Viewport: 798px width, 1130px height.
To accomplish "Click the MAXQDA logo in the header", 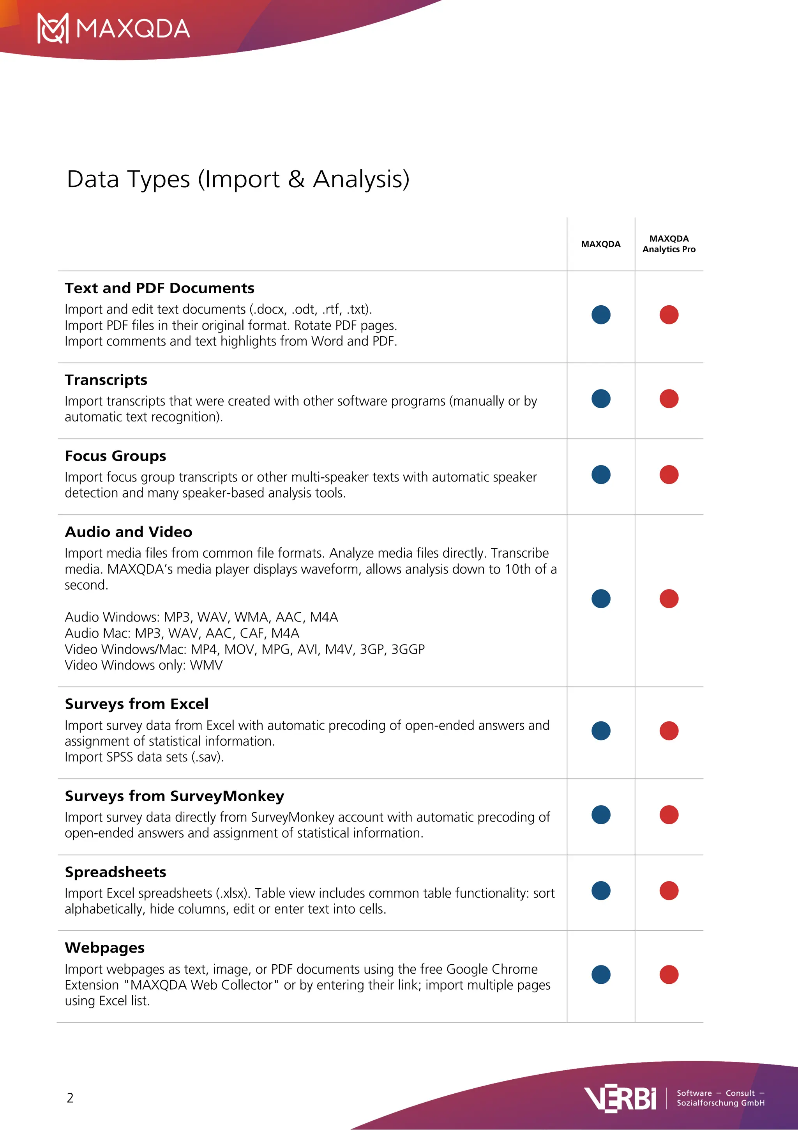I will tap(113, 28).
